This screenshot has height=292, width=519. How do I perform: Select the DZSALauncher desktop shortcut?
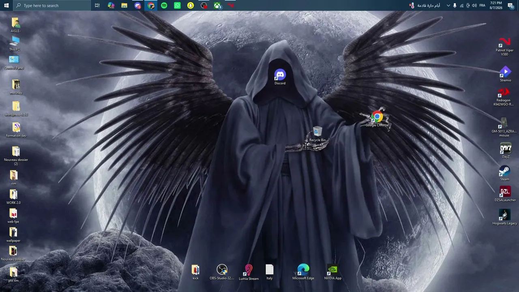tap(505, 194)
